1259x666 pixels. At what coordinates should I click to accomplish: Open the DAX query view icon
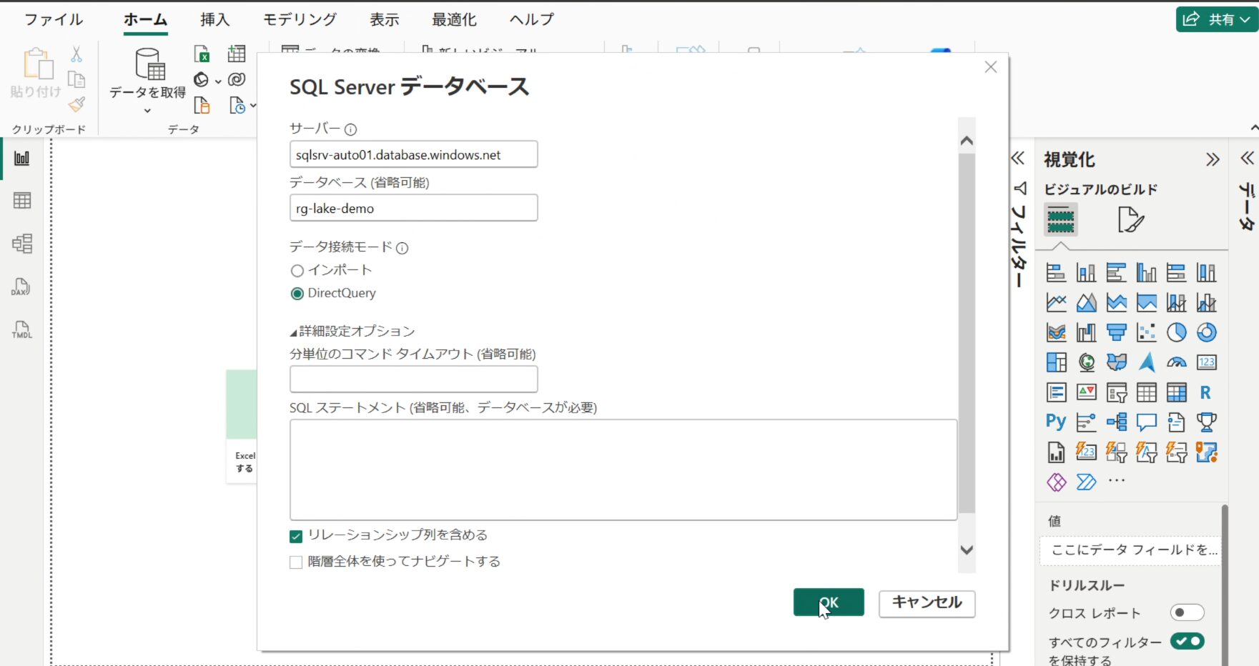tap(21, 287)
